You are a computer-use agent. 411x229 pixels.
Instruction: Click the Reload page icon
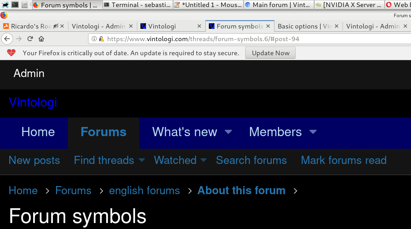tap(30, 39)
